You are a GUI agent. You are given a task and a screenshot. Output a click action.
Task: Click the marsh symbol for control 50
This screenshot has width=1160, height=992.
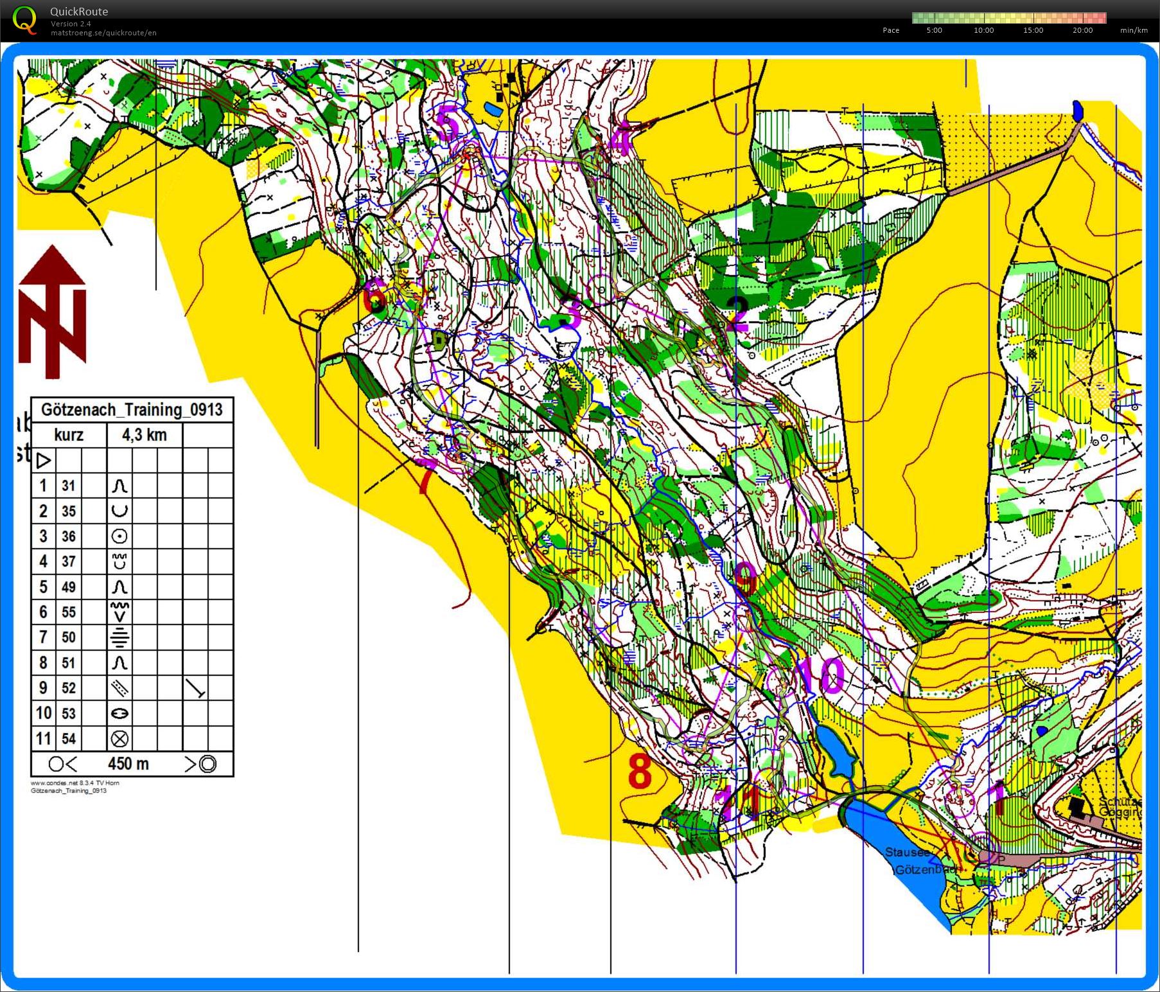point(119,637)
